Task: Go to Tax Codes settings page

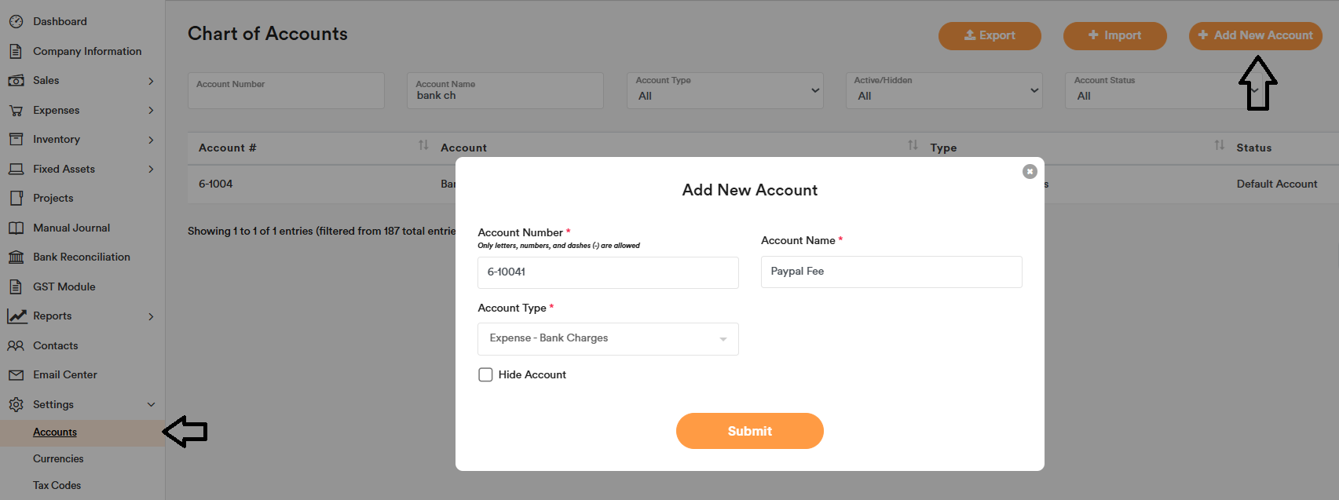Action: [x=57, y=486]
